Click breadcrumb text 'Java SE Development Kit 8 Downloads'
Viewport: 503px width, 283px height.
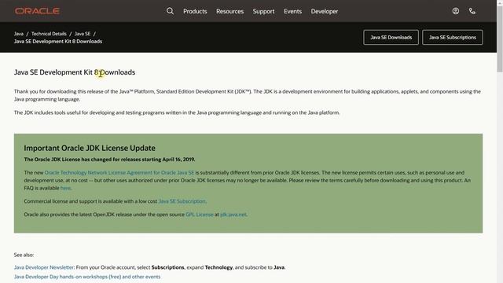coord(58,42)
